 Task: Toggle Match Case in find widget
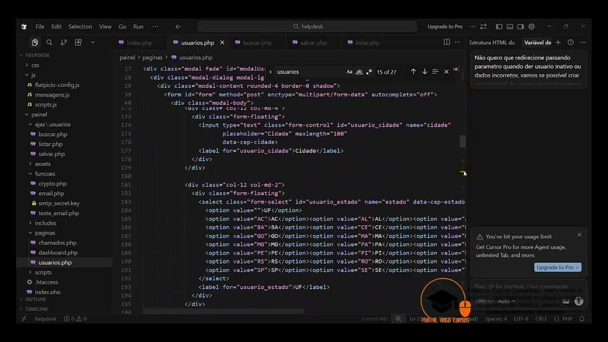click(349, 72)
